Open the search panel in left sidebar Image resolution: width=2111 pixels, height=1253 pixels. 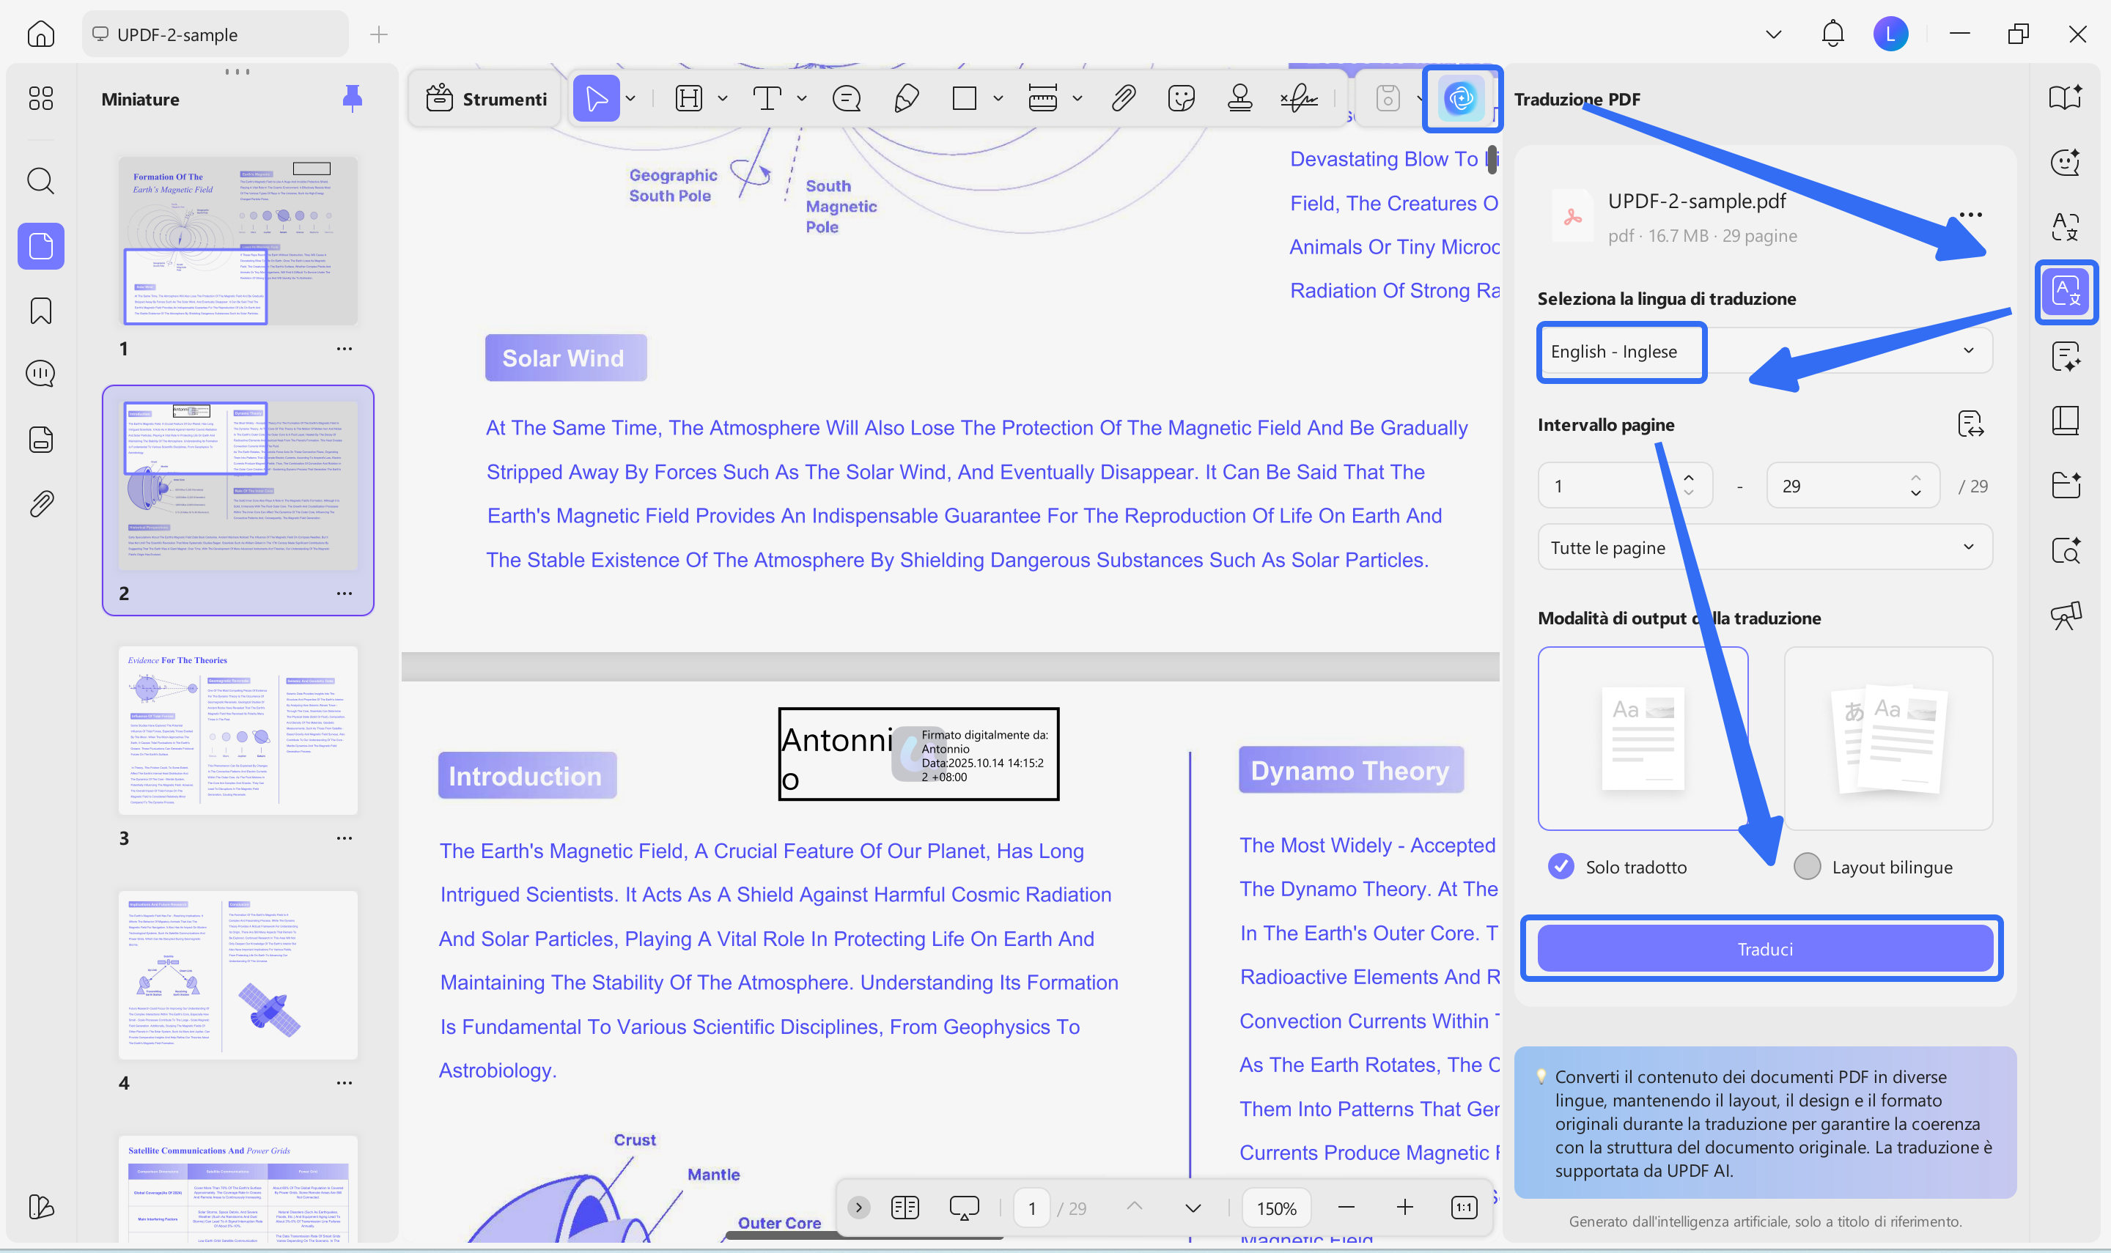[x=40, y=181]
